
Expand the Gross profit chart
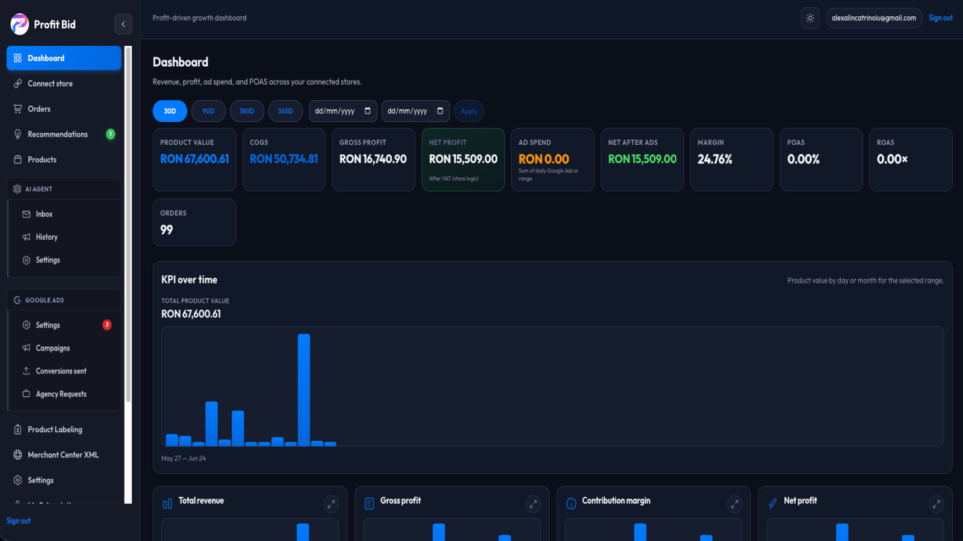(533, 504)
